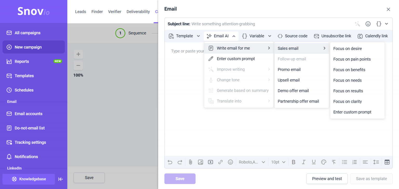This screenshot has width=399, height=189.
Task: Expand the Write email for me submenu
Action: point(239,48)
